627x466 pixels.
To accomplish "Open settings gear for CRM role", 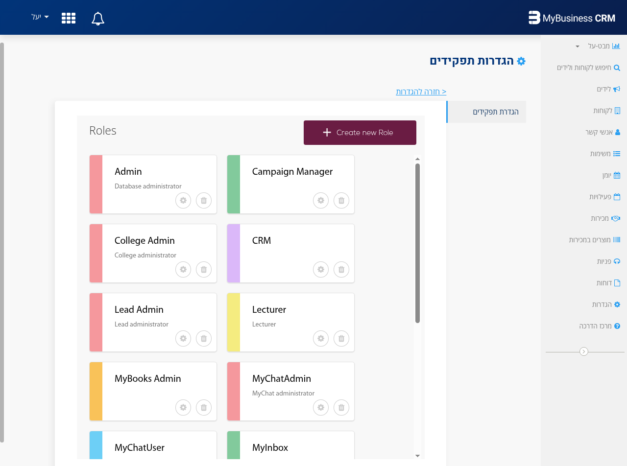I will [x=321, y=269].
